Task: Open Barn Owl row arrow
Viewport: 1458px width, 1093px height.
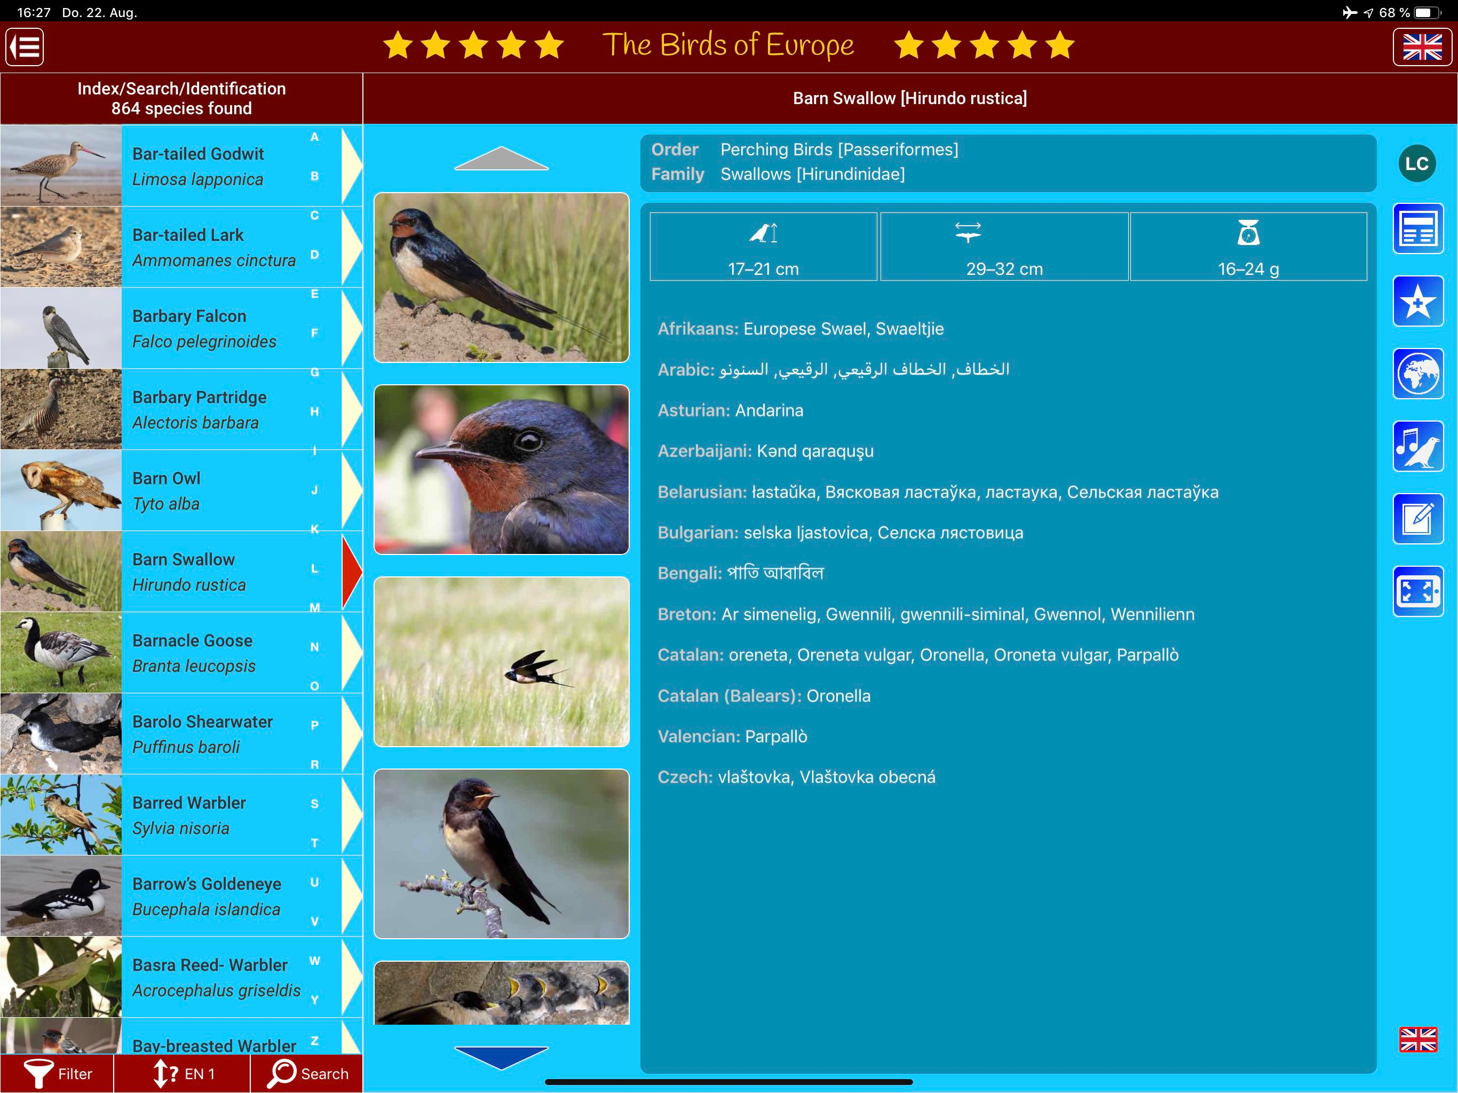Action: click(351, 490)
